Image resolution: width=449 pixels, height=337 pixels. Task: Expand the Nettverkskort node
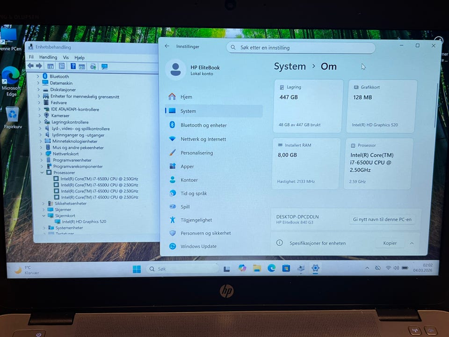pos(41,154)
